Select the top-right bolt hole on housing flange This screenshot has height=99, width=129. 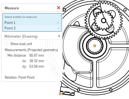click(125, 10)
